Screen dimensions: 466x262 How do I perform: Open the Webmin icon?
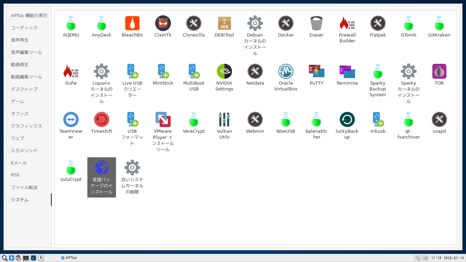tap(255, 119)
